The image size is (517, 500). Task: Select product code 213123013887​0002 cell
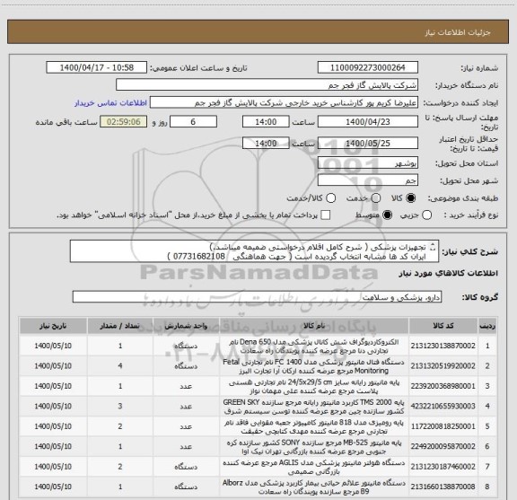(443, 346)
